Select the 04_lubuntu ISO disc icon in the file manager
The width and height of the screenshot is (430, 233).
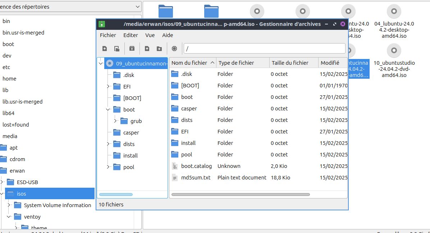click(394, 11)
